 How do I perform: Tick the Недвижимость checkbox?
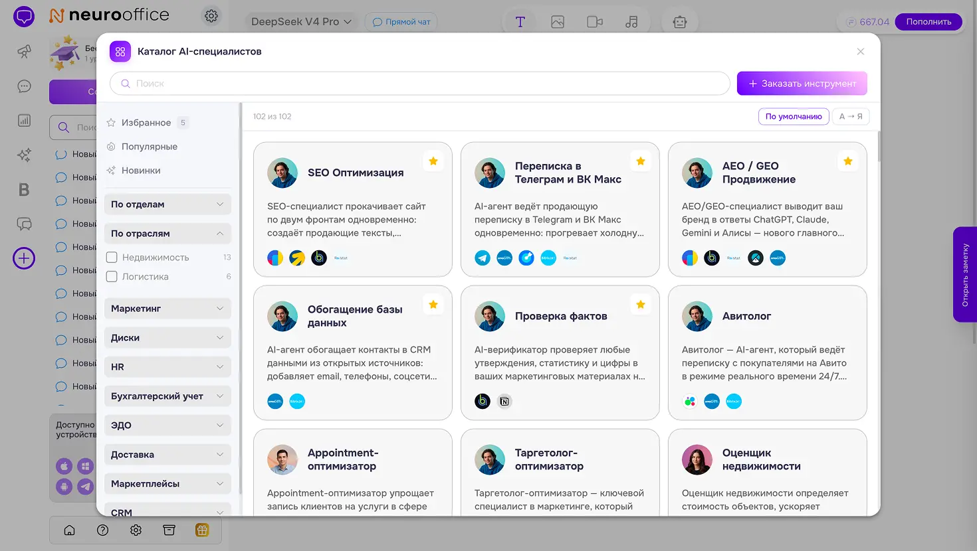pos(112,258)
